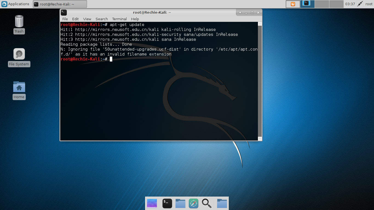The width and height of the screenshot is (374, 210).
Task: Open the Applications menu in top panel
Action: [x=16, y=4]
